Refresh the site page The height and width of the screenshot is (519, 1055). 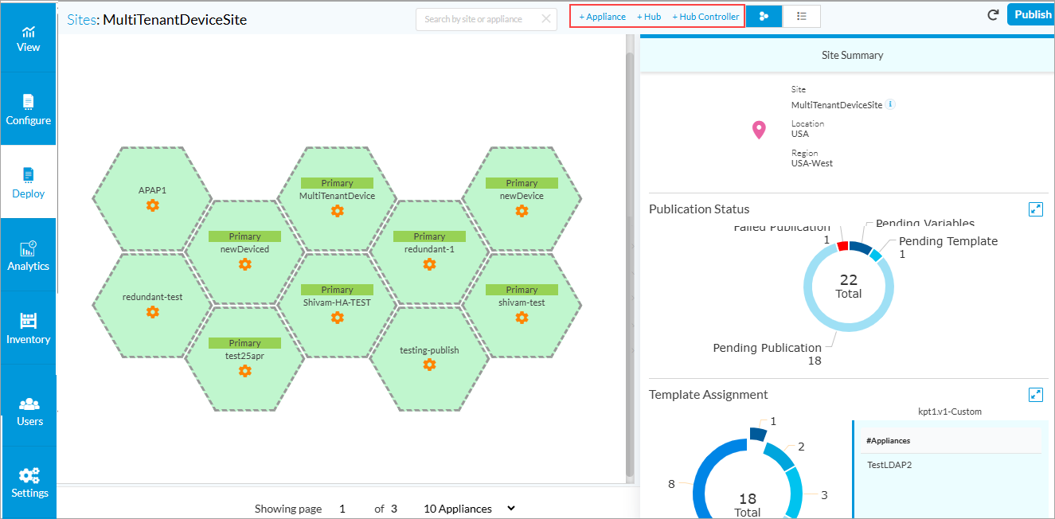tap(993, 14)
